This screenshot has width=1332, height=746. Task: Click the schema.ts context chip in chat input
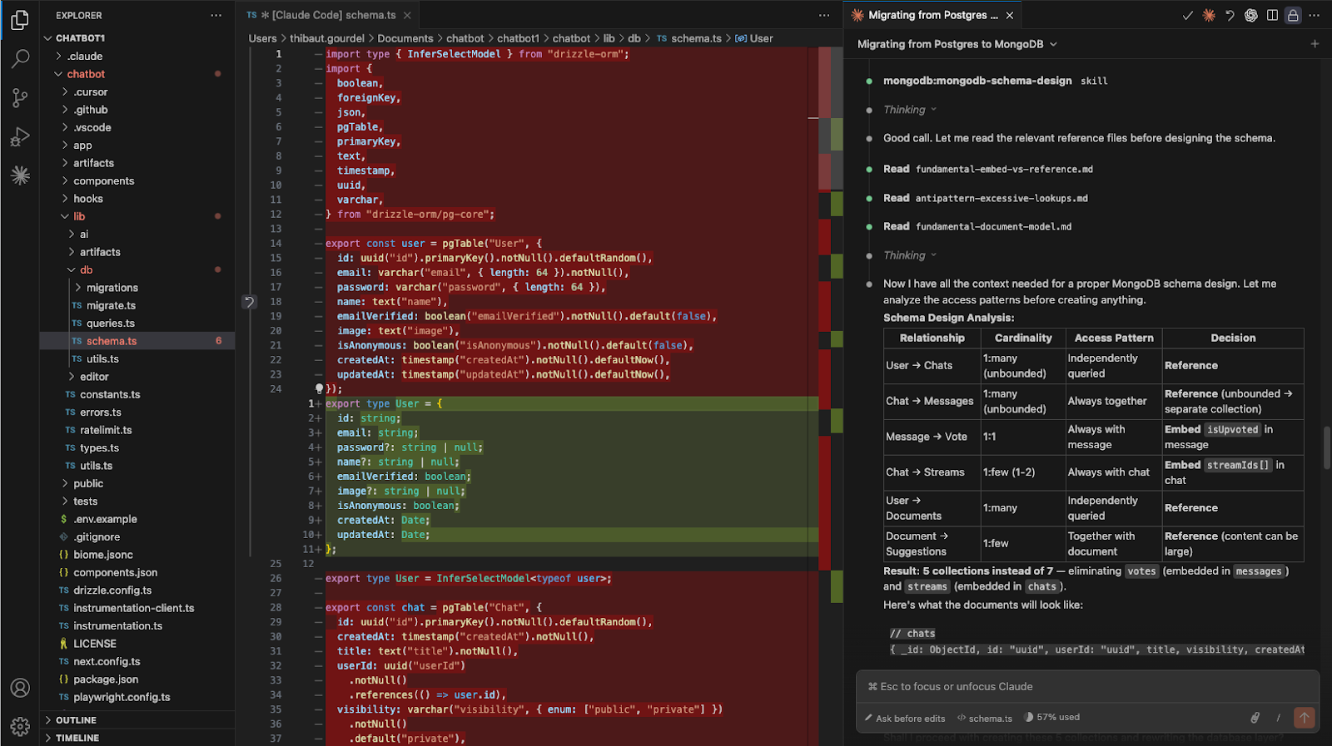985,718
